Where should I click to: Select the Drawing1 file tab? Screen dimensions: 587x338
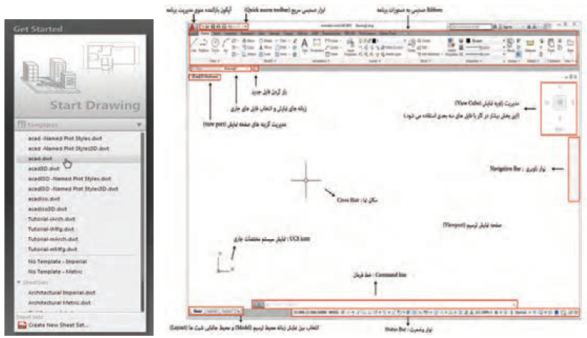(230, 69)
